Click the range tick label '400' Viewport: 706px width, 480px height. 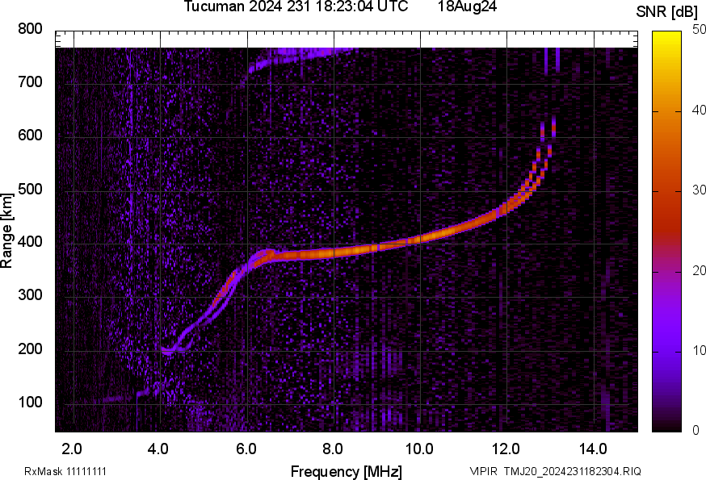point(30,242)
